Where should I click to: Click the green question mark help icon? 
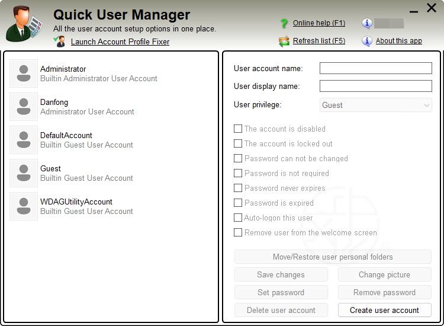click(x=284, y=24)
